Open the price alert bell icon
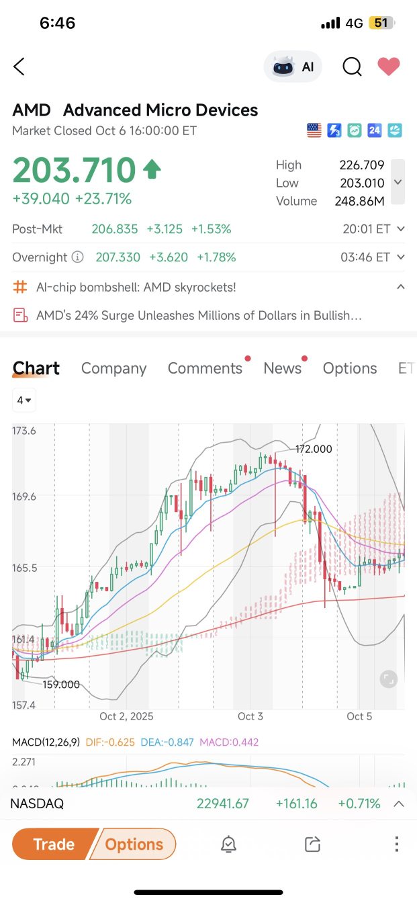 [228, 844]
